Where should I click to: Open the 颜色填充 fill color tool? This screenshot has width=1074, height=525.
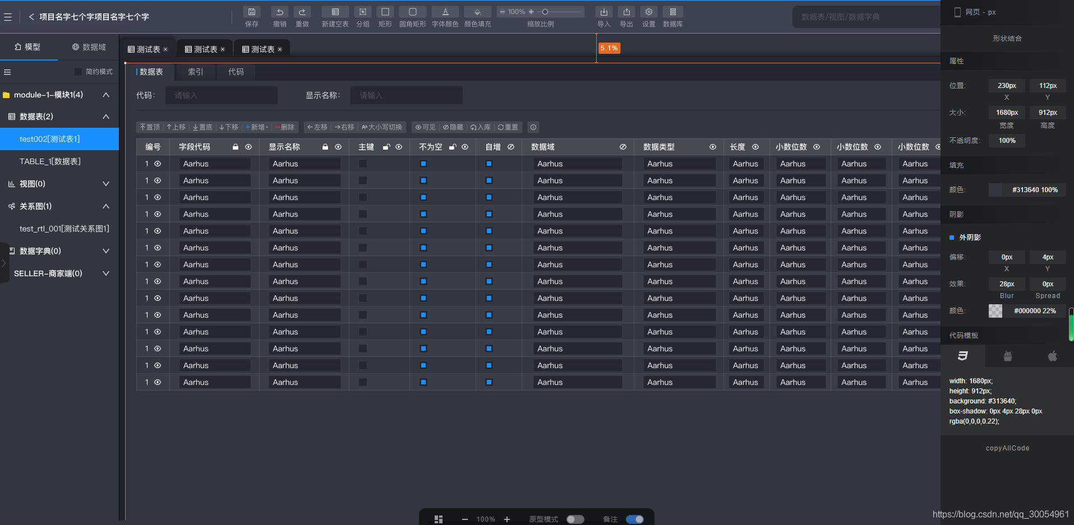478,12
